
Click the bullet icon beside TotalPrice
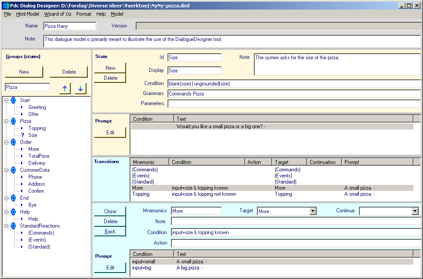tap(22, 156)
